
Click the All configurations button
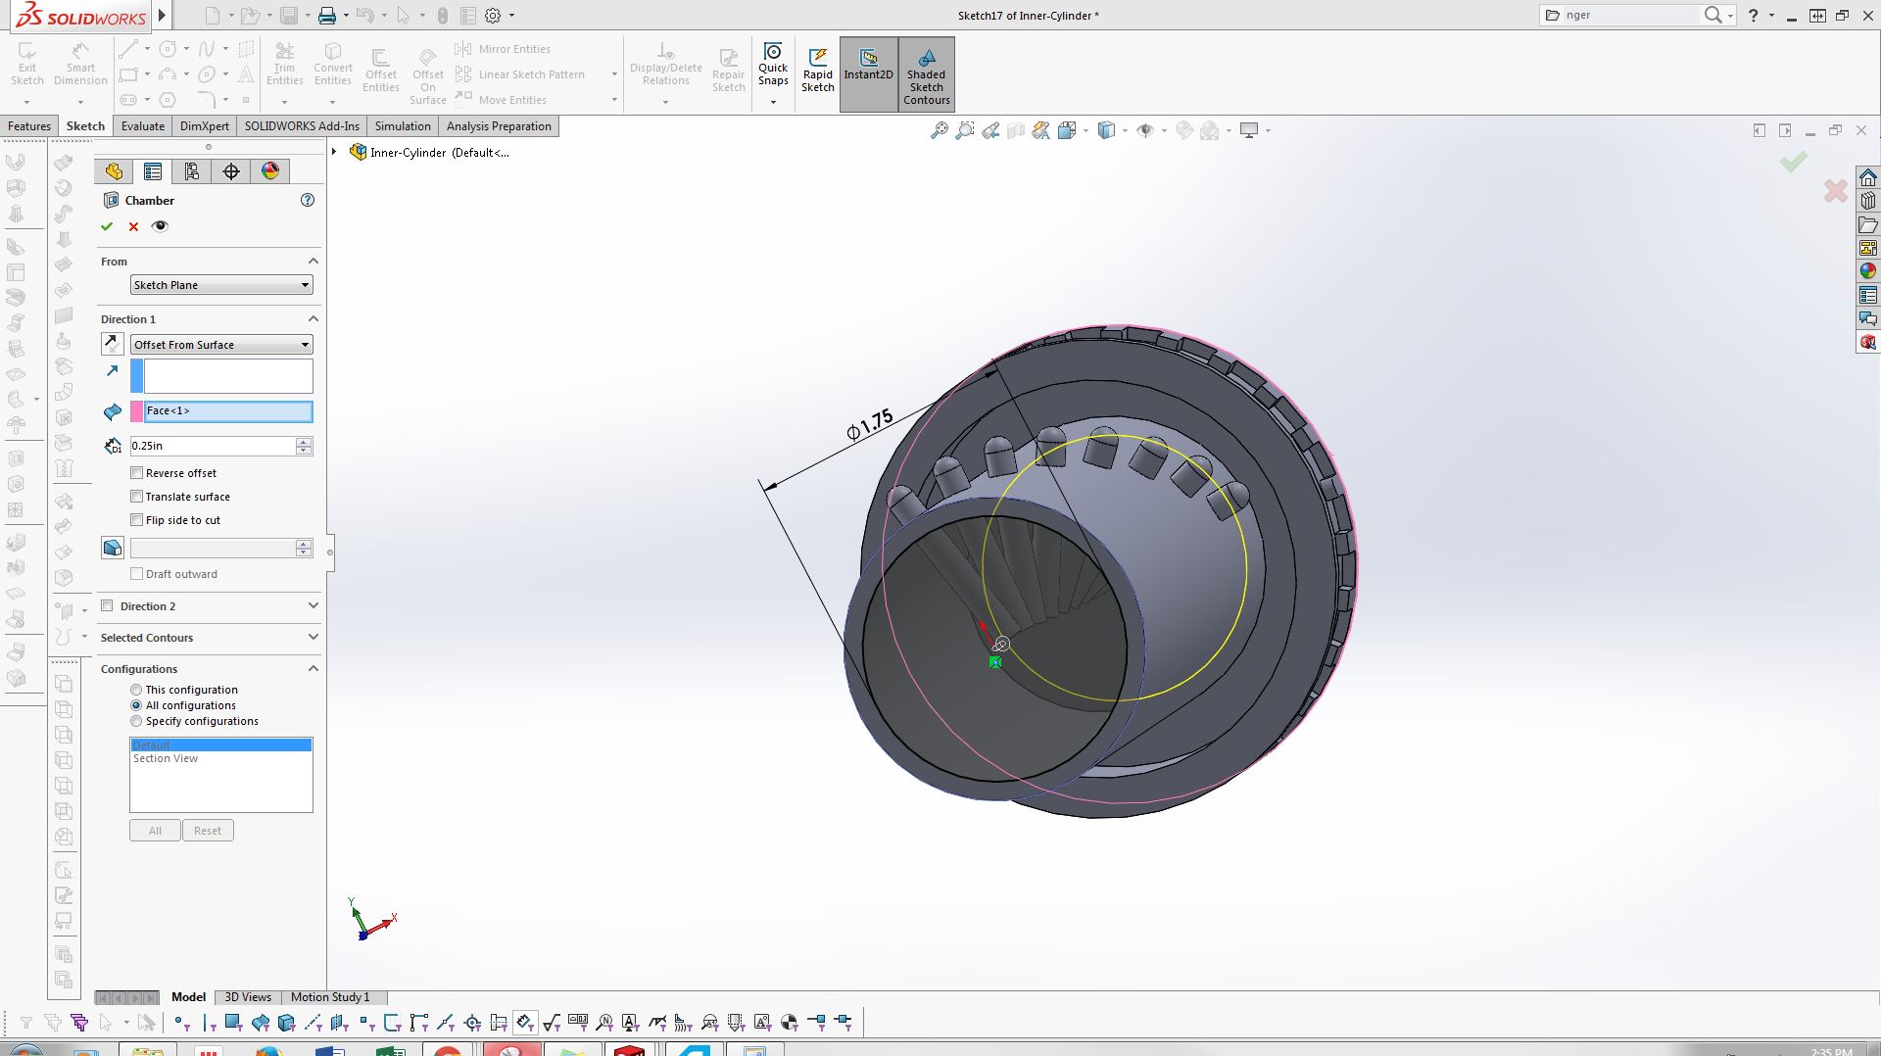tap(155, 831)
